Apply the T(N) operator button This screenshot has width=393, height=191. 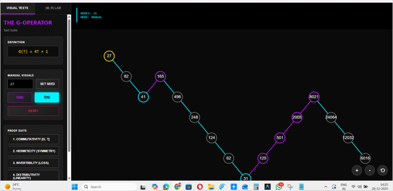(x=47, y=97)
